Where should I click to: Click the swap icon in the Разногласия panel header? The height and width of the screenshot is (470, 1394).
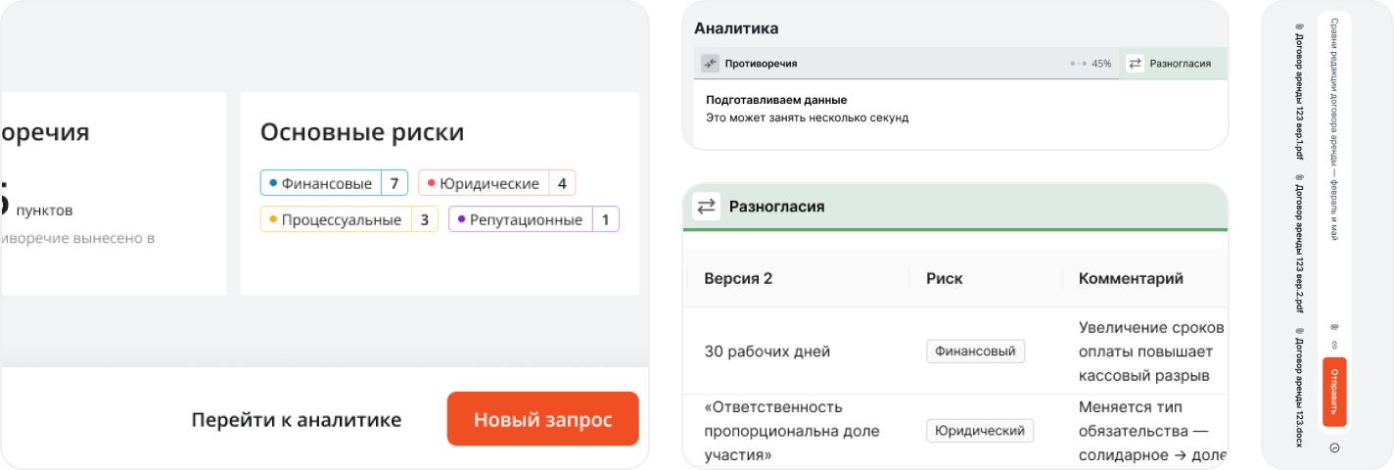point(706,207)
